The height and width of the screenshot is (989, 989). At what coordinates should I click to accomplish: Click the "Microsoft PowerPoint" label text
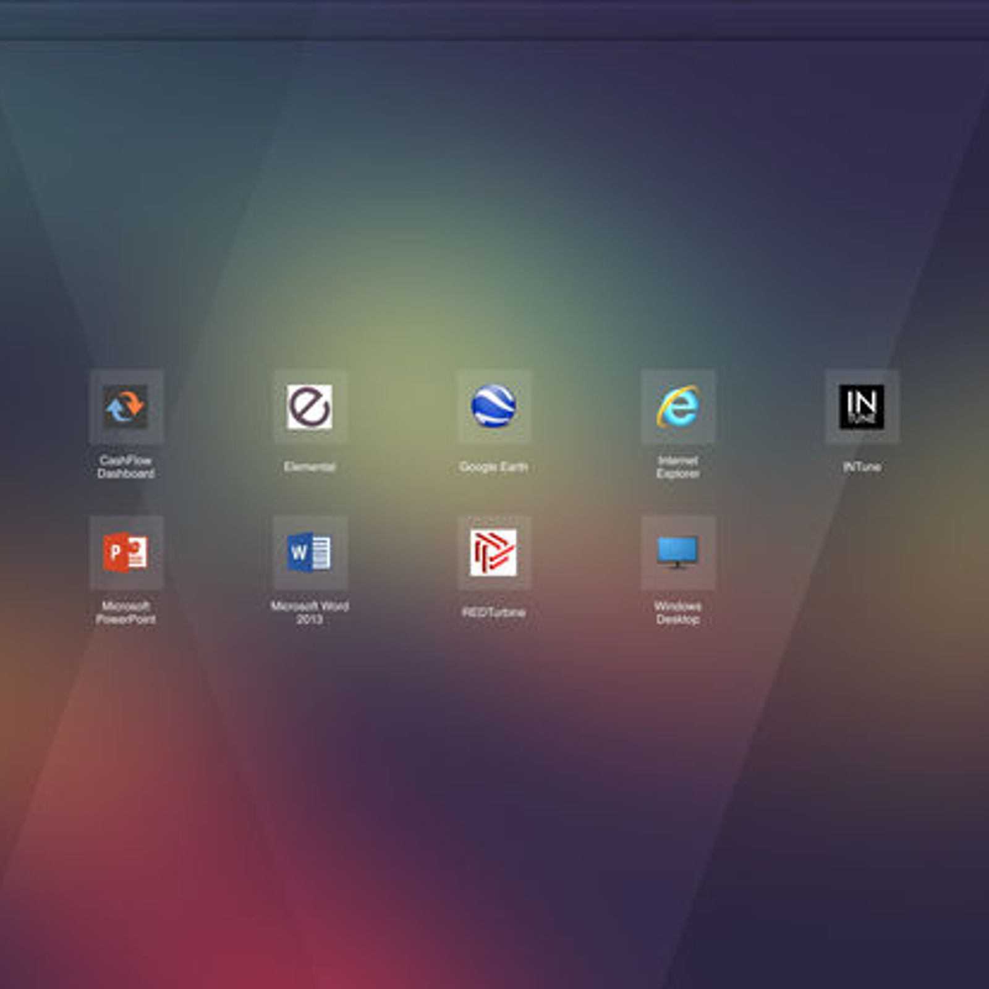[126, 613]
